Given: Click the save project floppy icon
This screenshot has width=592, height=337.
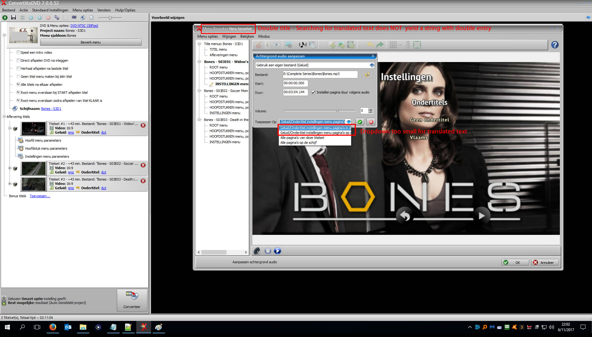Looking at the screenshot, I should coord(14,18).
